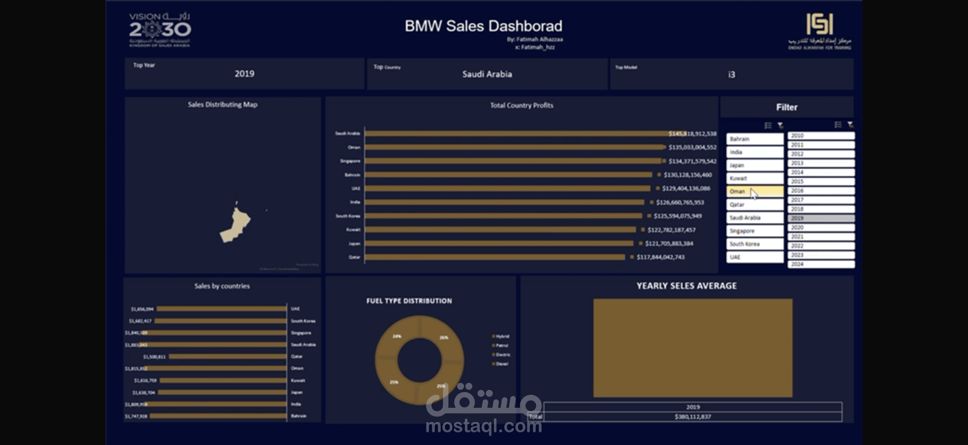The height and width of the screenshot is (445, 968).
Task: Click Petrol legend entry in fuel chart
Action: pyautogui.click(x=500, y=345)
